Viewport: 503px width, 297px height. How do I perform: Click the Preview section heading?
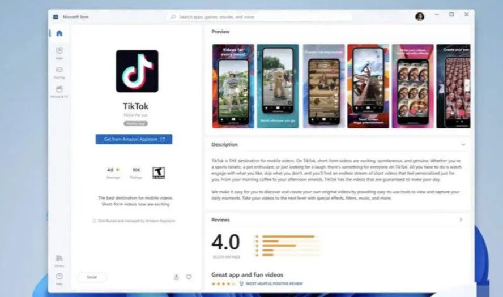pos(220,32)
